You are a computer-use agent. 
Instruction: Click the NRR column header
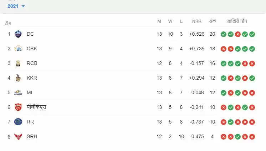196,21
